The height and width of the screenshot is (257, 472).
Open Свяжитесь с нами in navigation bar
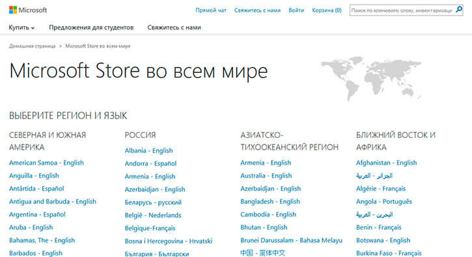pyautogui.click(x=174, y=27)
